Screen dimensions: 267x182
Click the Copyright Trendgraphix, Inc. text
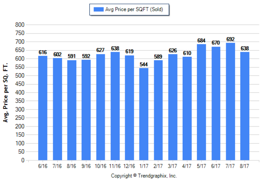pos(144,176)
